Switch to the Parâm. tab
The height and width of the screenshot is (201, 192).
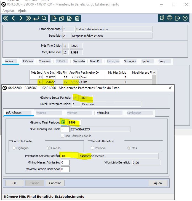11,61
